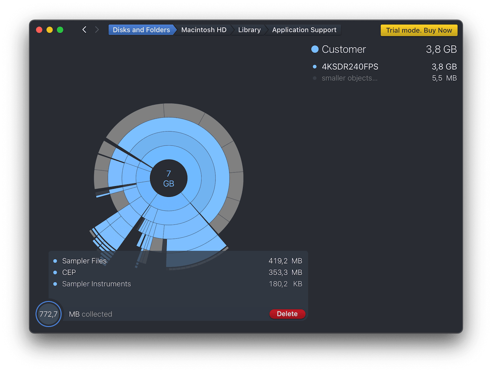
Task: Select the Customer folder heading
Action: pos(344,49)
